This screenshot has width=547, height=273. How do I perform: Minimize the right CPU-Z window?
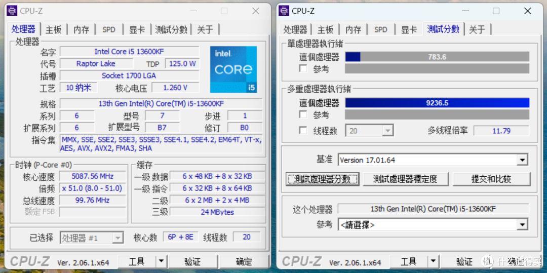point(464,11)
